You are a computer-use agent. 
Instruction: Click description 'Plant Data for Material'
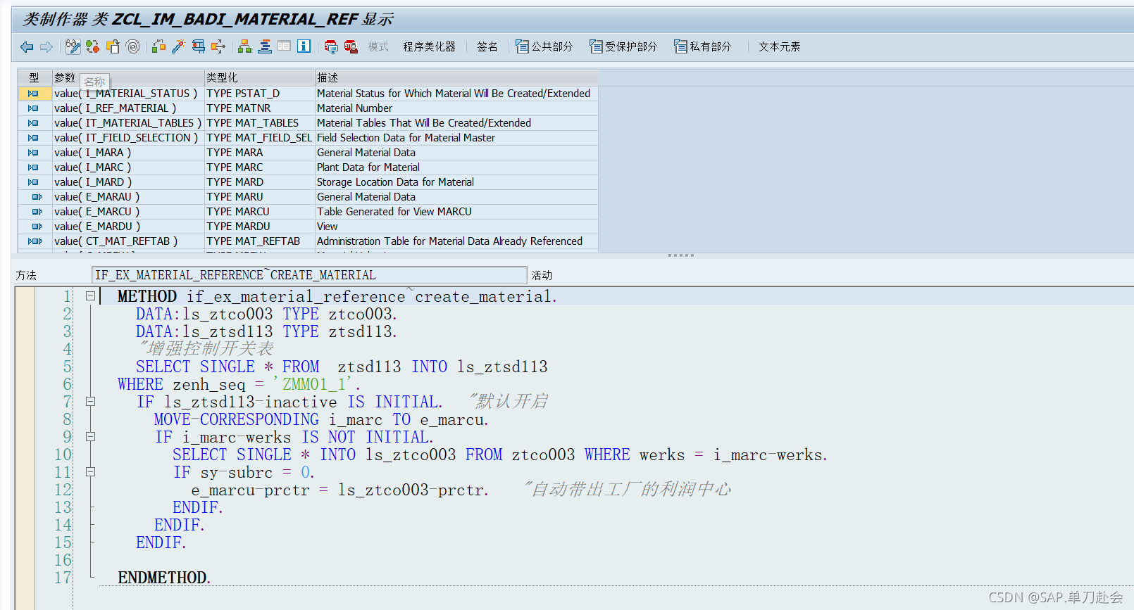368,167
